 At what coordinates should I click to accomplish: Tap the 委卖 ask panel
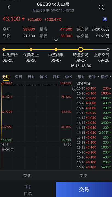click(x=83, y=175)
